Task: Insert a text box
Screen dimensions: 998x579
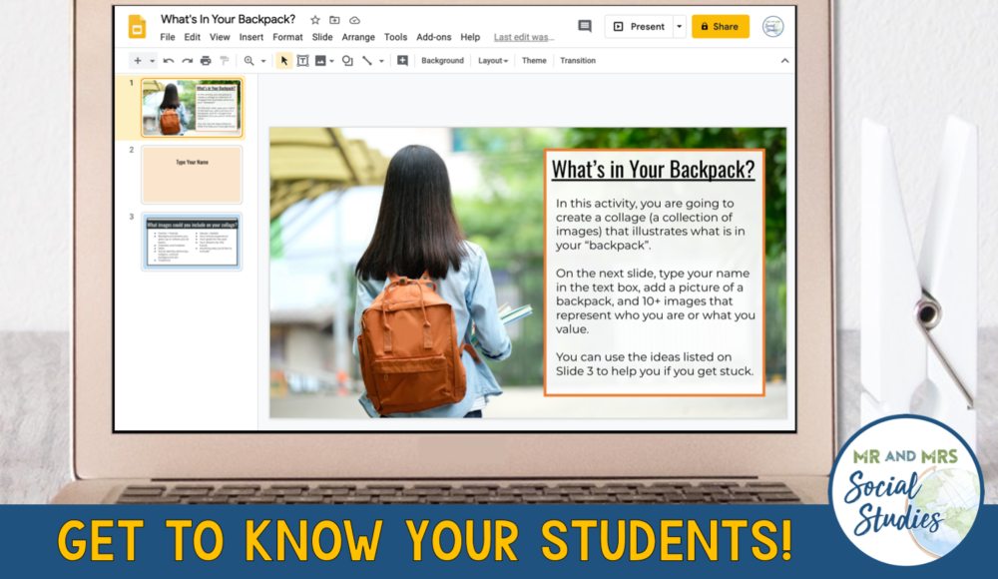Action: pyautogui.click(x=303, y=61)
